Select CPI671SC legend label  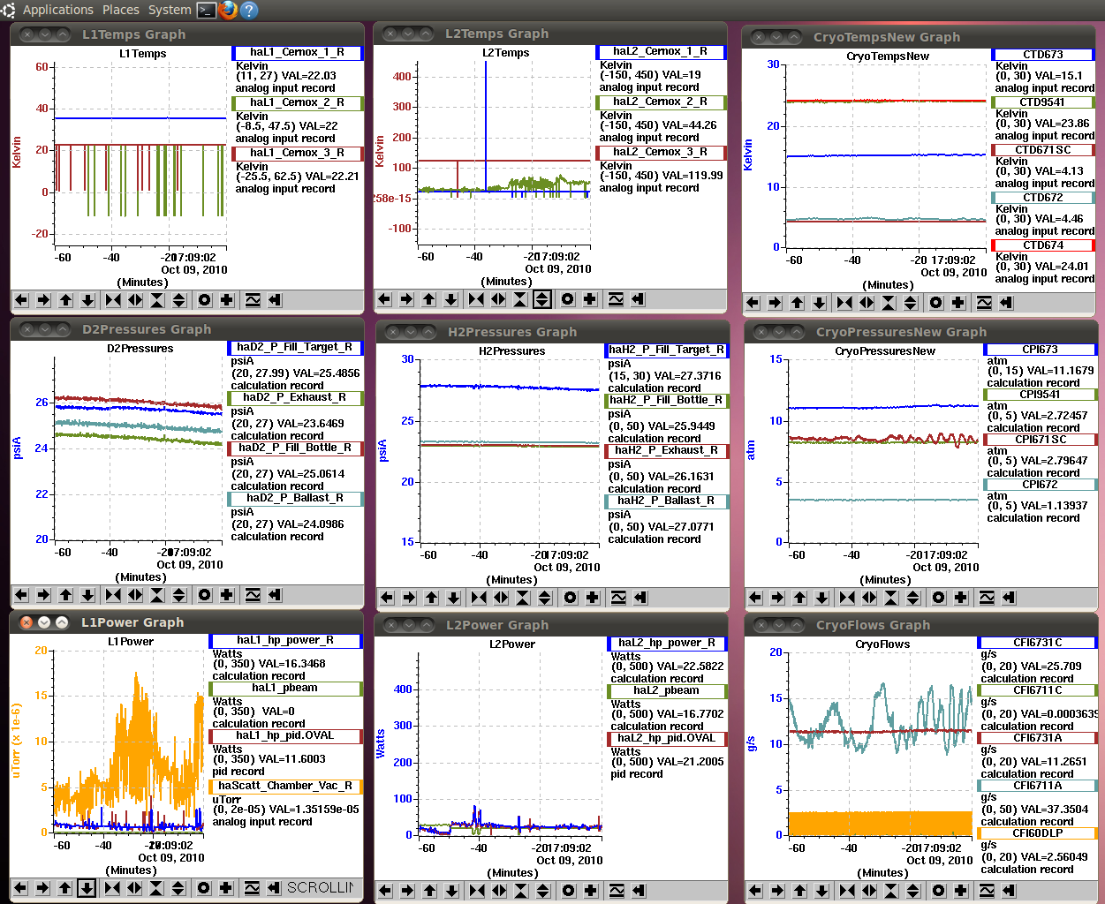pos(1041,440)
